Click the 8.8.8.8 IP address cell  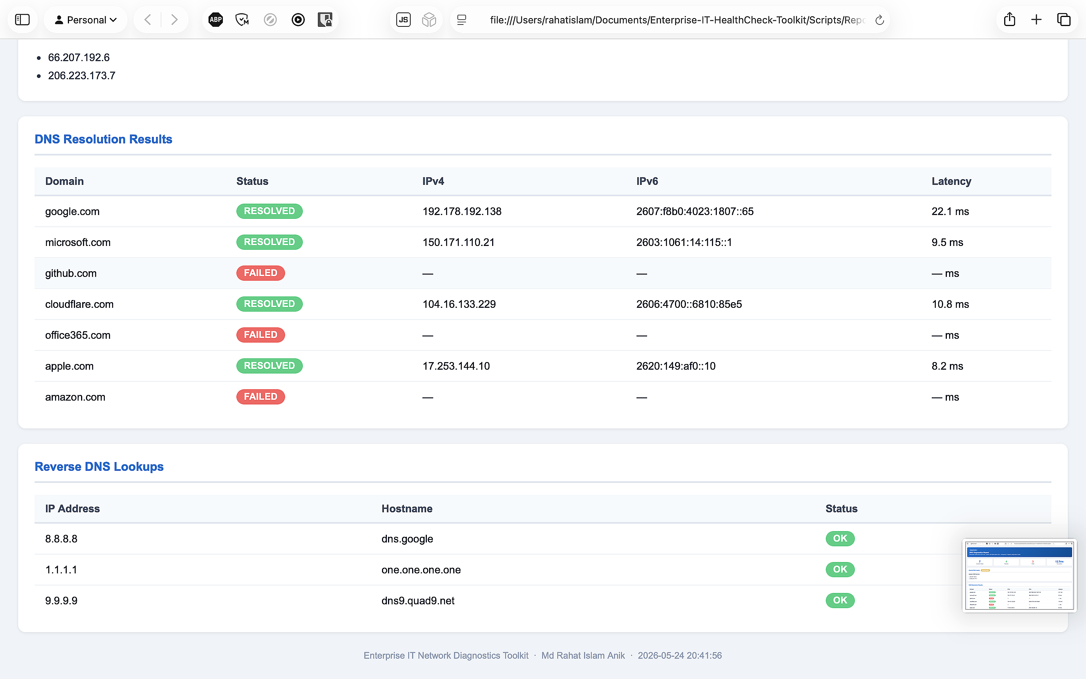(61, 539)
